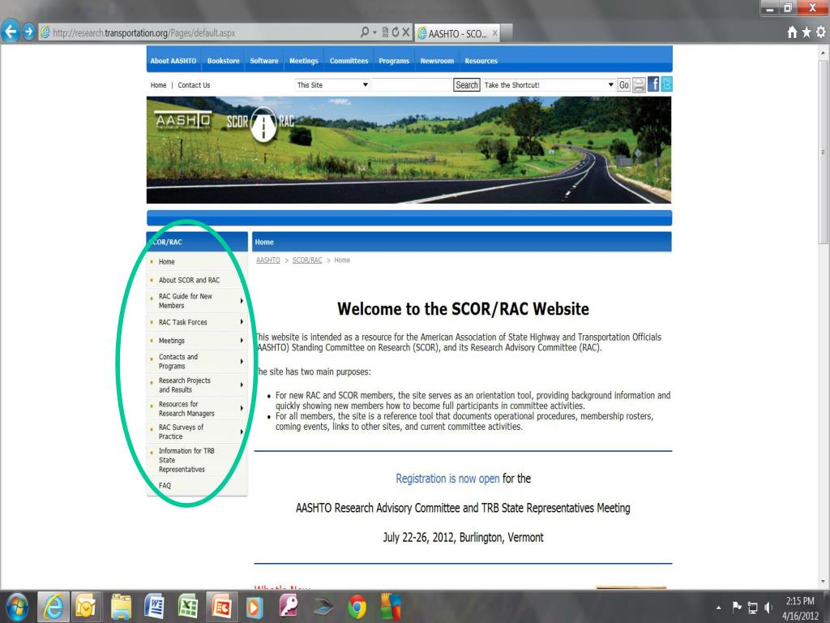The width and height of the screenshot is (830, 623).
Task: Click the site search text field
Action: coord(411,84)
